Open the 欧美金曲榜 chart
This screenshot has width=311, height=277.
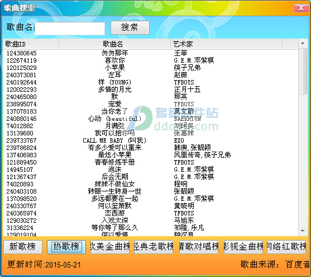110,247
